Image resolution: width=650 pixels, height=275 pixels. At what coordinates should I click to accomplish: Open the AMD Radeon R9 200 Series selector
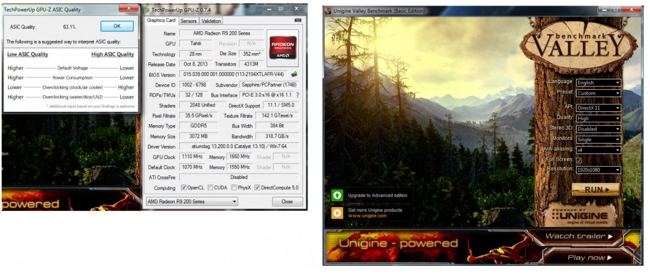pyautogui.click(x=191, y=202)
